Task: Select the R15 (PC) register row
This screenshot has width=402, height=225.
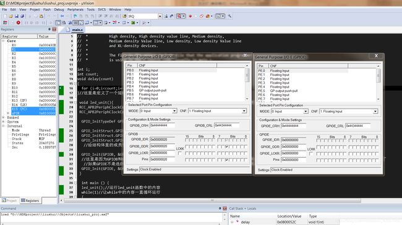Action: coord(33,109)
